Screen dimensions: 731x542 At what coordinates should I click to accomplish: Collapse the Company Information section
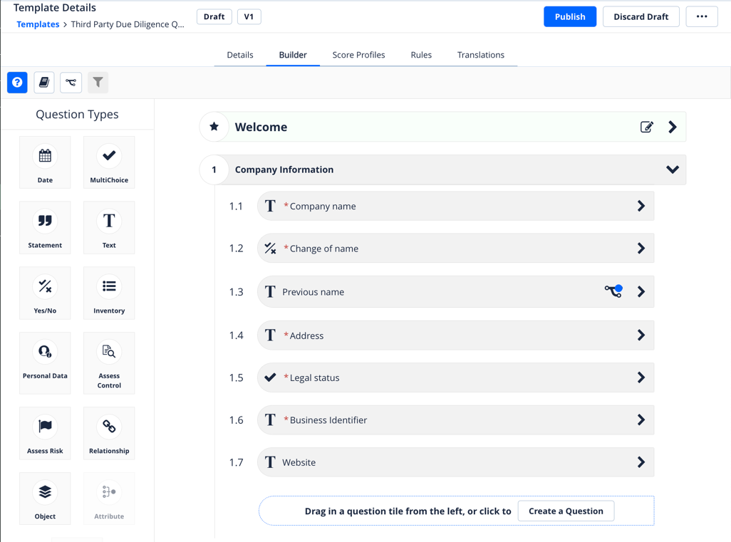pyautogui.click(x=672, y=170)
